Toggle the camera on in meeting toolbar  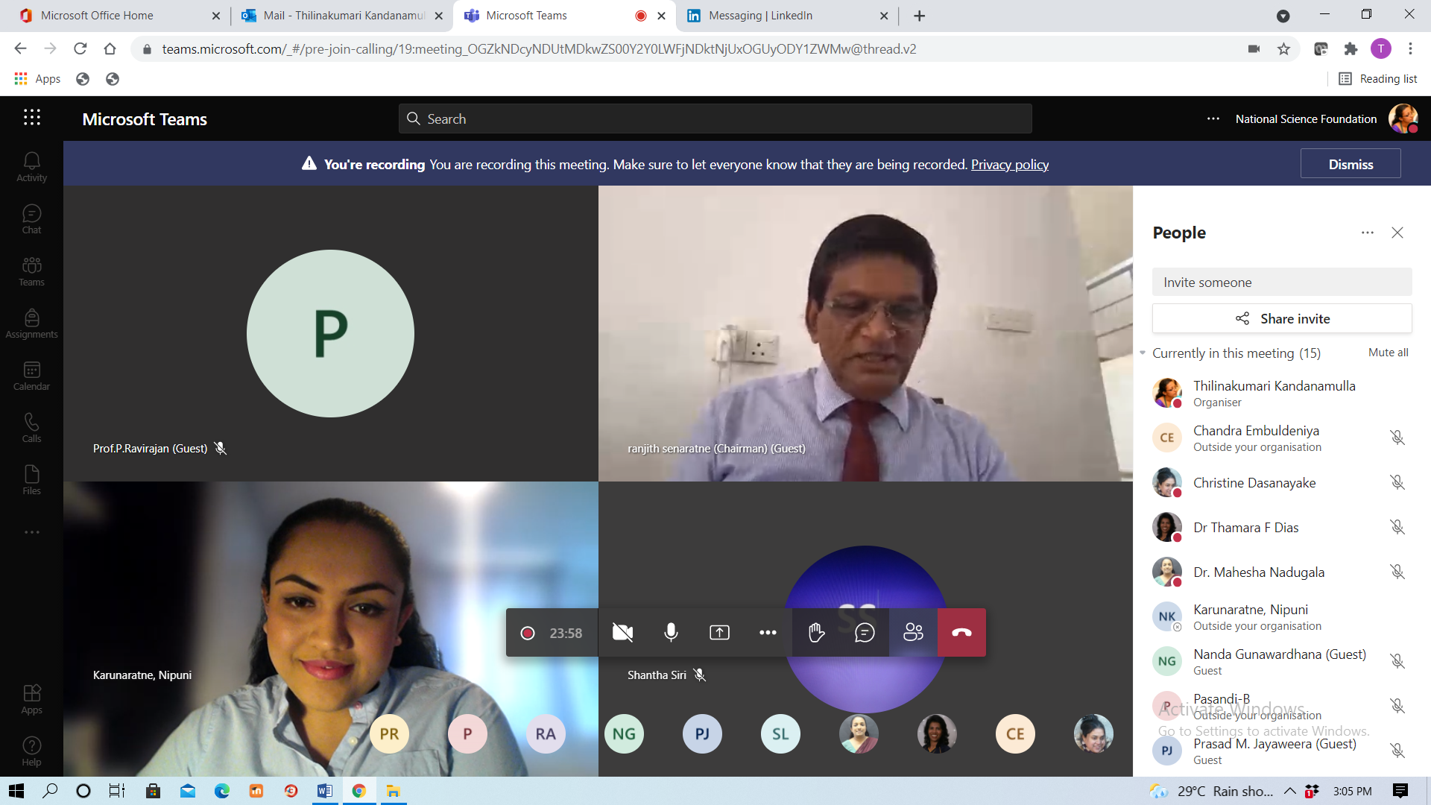click(622, 633)
